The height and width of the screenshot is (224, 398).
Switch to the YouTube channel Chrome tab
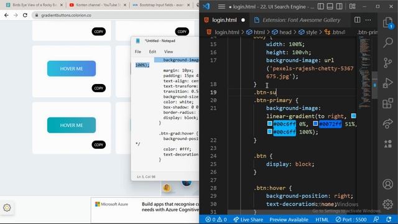point(98,5)
